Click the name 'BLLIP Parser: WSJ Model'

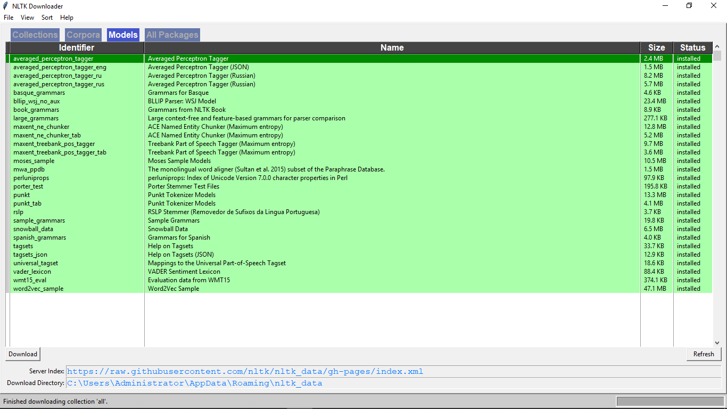point(182,101)
